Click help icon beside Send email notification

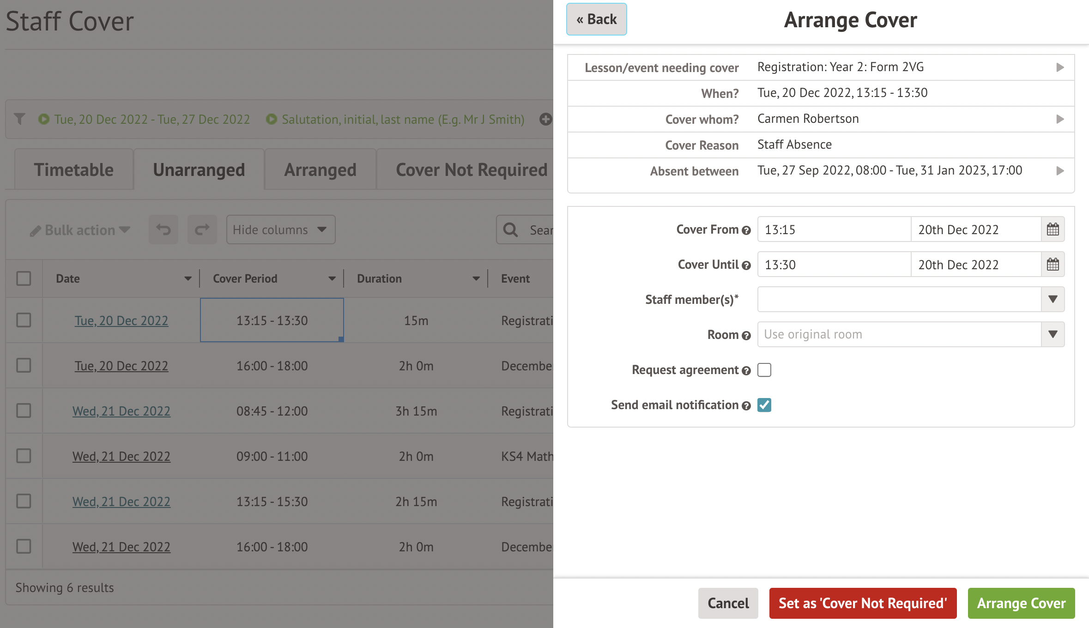[x=746, y=406]
